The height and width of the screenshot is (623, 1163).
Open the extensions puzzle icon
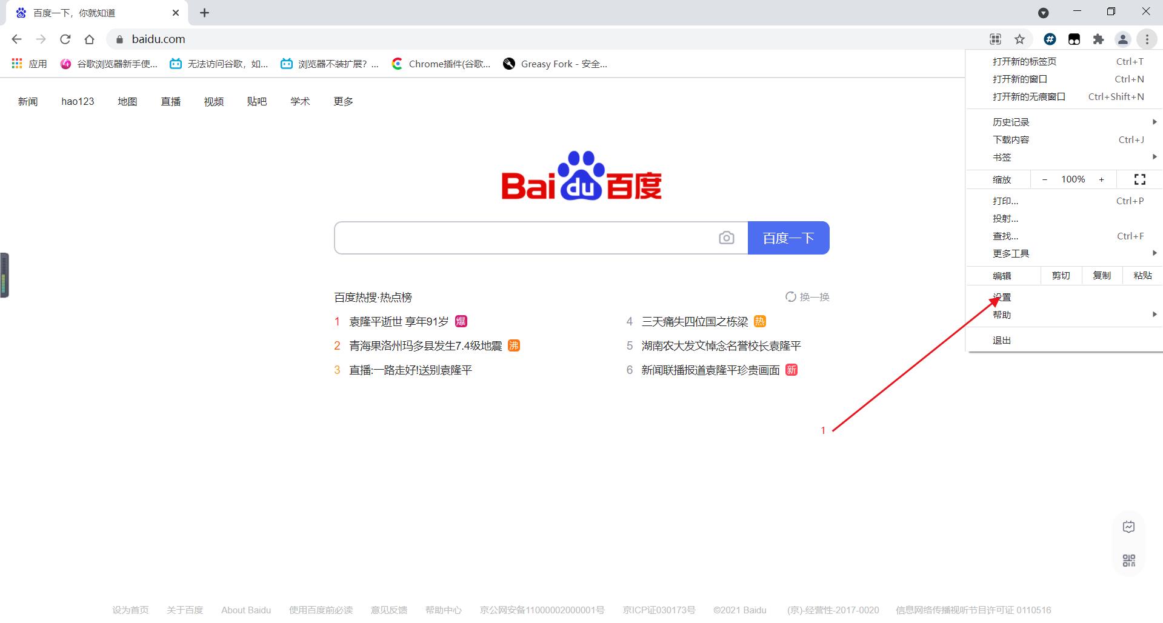pos(1098,39)
